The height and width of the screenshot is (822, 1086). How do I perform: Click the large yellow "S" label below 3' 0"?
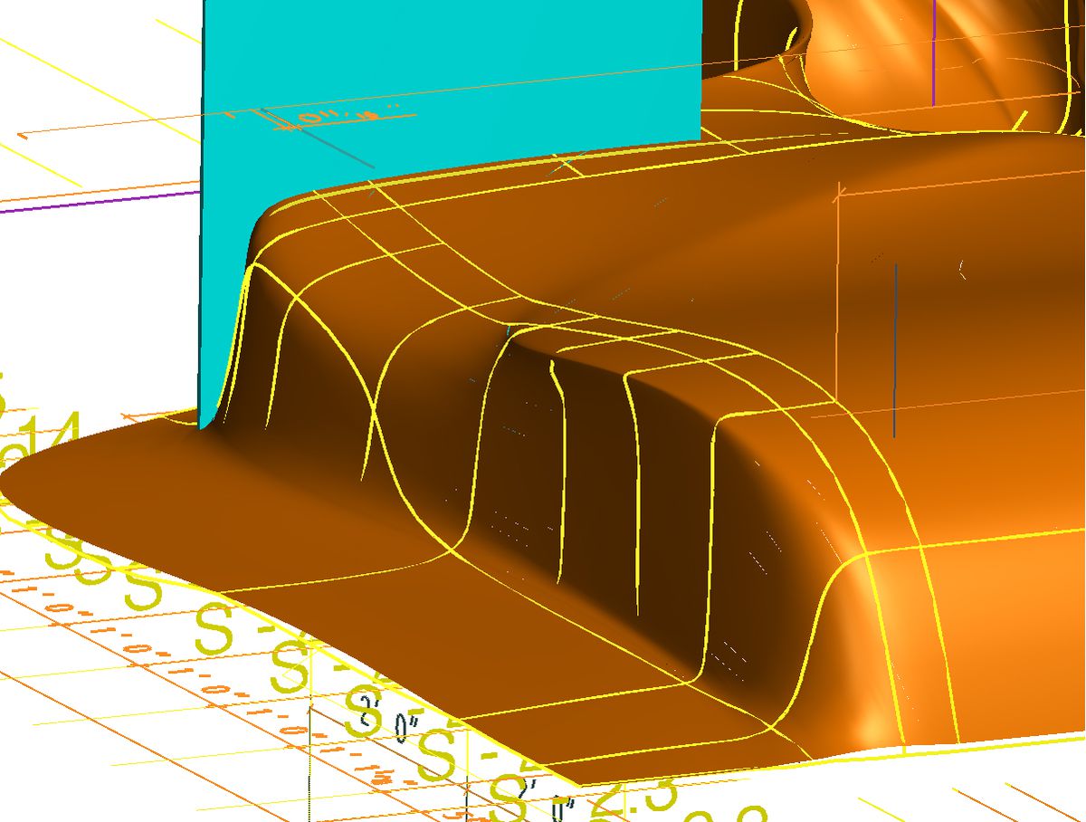[x=433, y=755]
